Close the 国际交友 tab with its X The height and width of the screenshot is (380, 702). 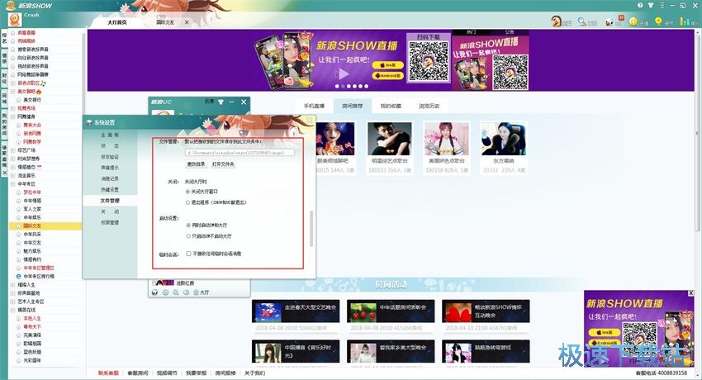[x=187, y=22]
